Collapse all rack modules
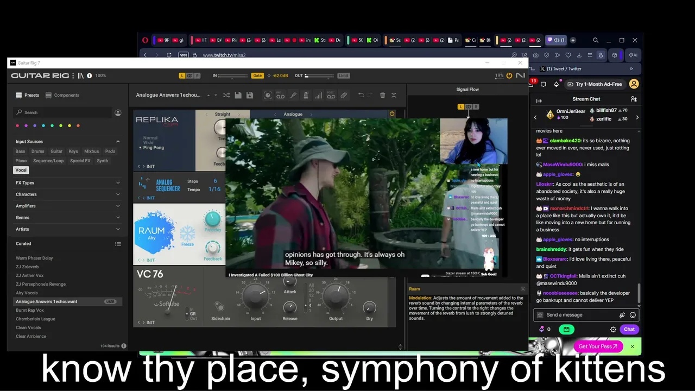The height and width of the screenshot is (391, 695). 394,95
